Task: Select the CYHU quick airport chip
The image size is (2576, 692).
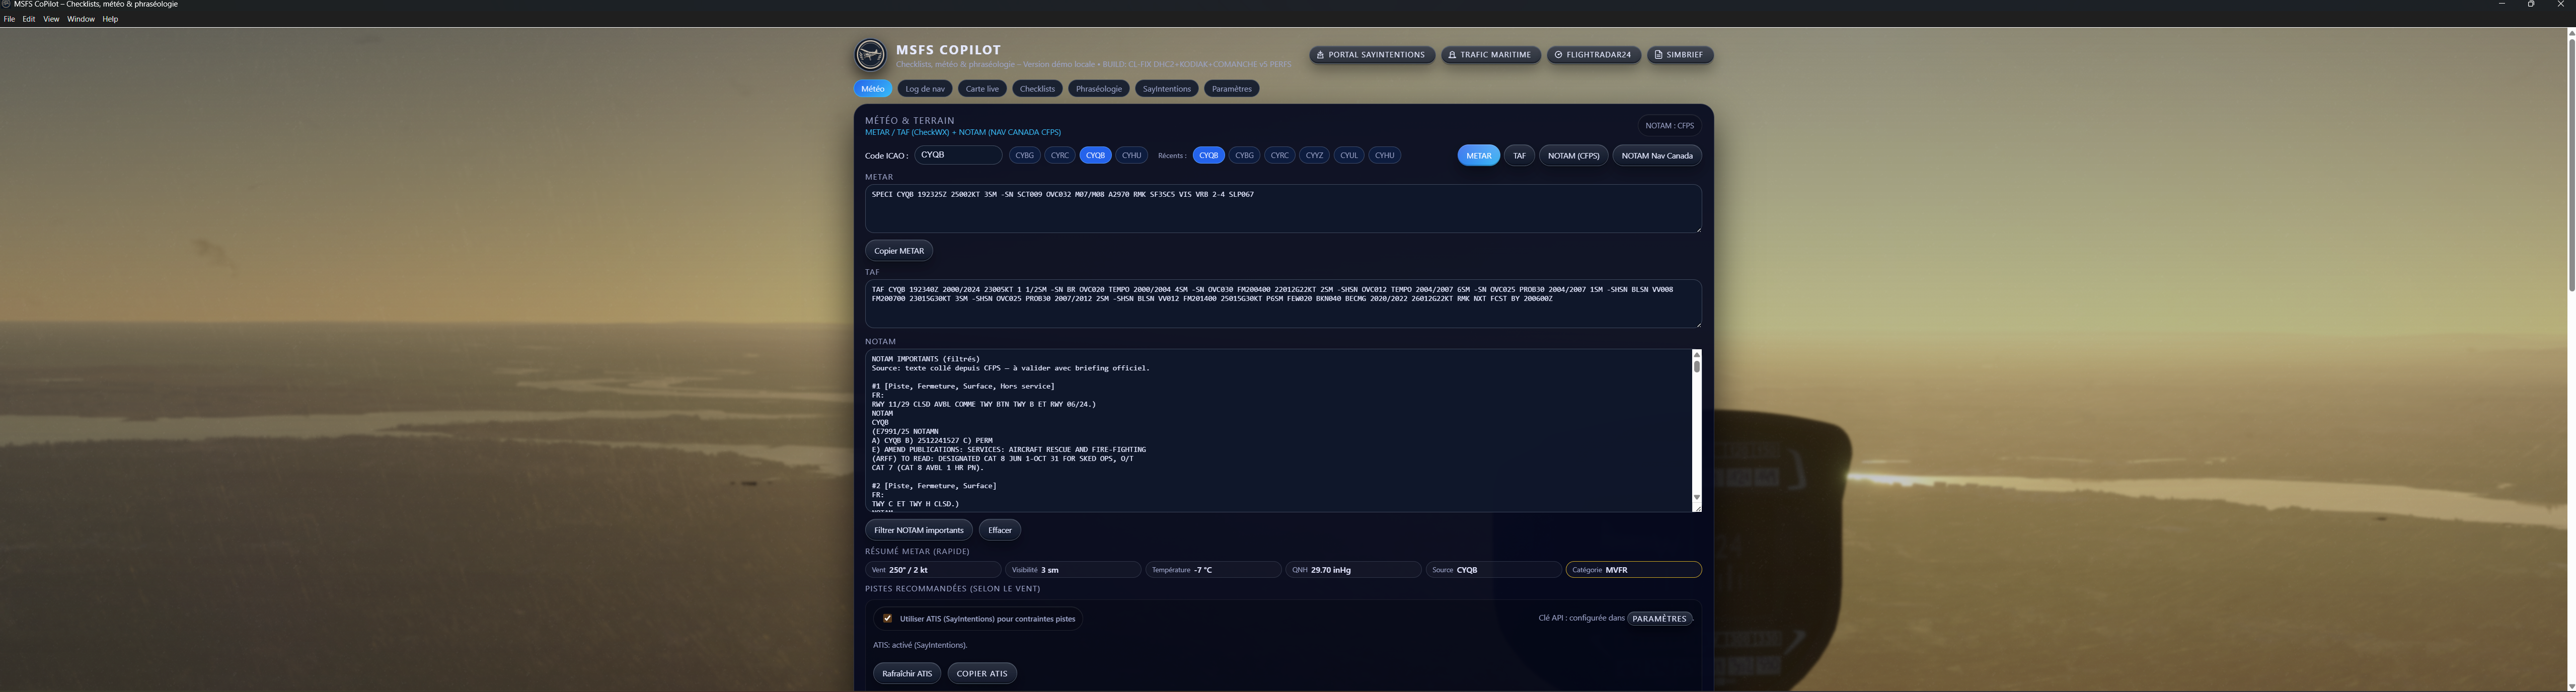Action: pyautogui.click(x=1131, y=155)
